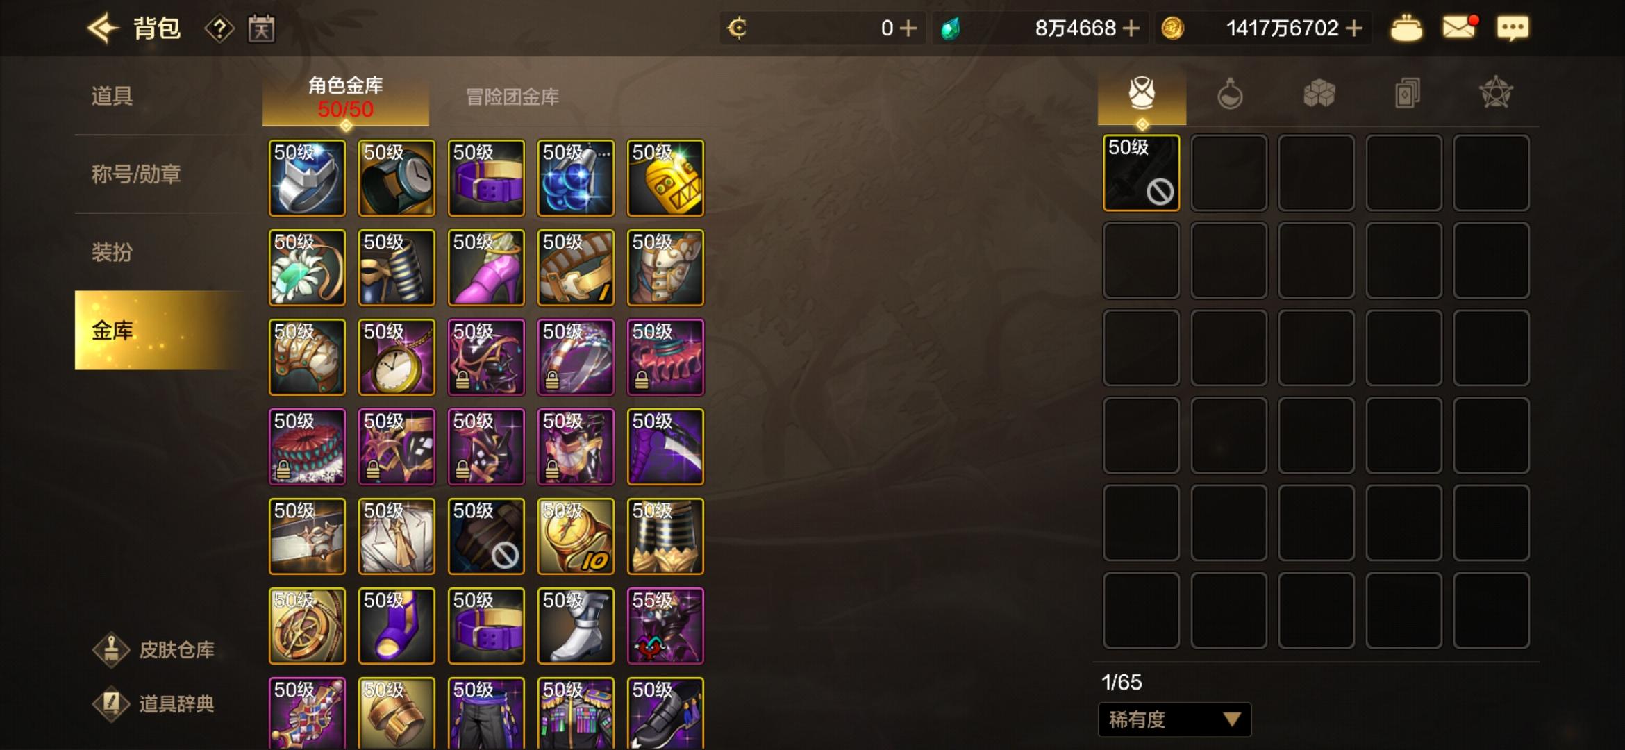Select the equipment armor inventory tab

(1142, 94)
